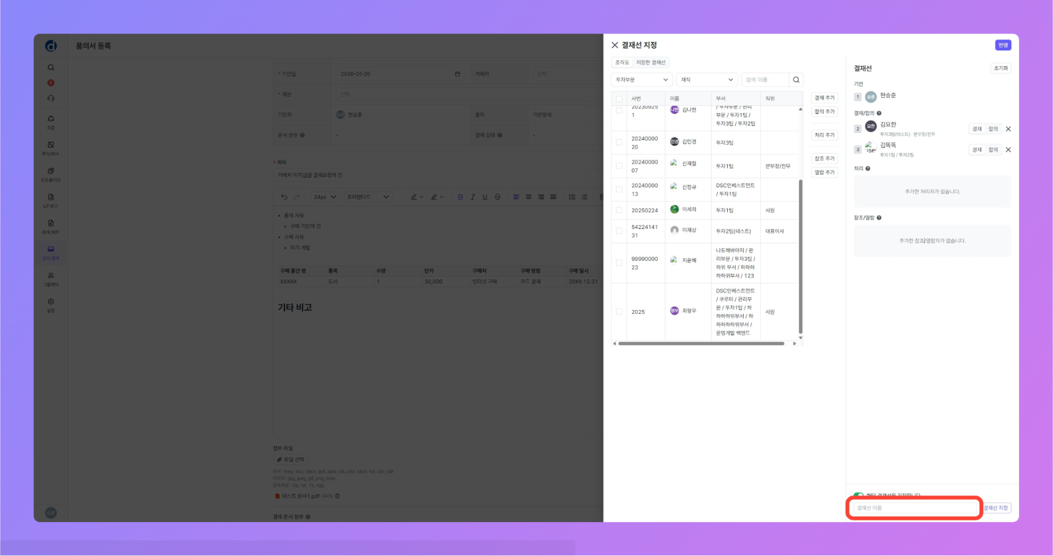The image size is (1053, 556).
Task: Open the 조합 menu in the sidebar
Action: 51,122
